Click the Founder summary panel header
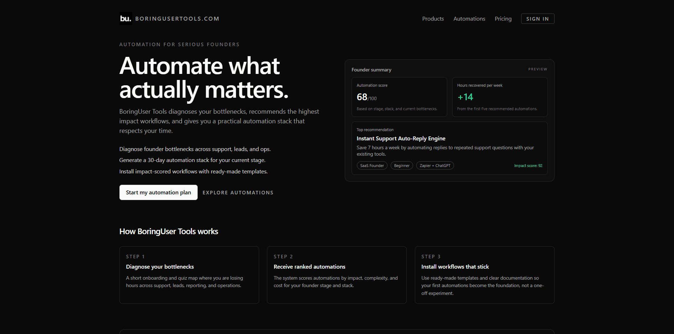The image size is (674, 334). (x=371, y=70)
